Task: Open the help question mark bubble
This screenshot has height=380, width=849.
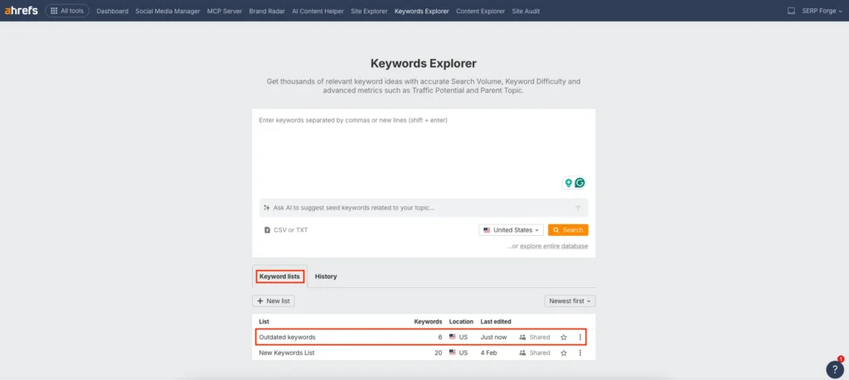Action: pyautogui.click(x=835, y=369)
